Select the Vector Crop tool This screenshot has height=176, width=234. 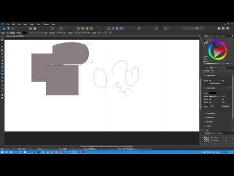pyautogui.click(x=2, y=71)
